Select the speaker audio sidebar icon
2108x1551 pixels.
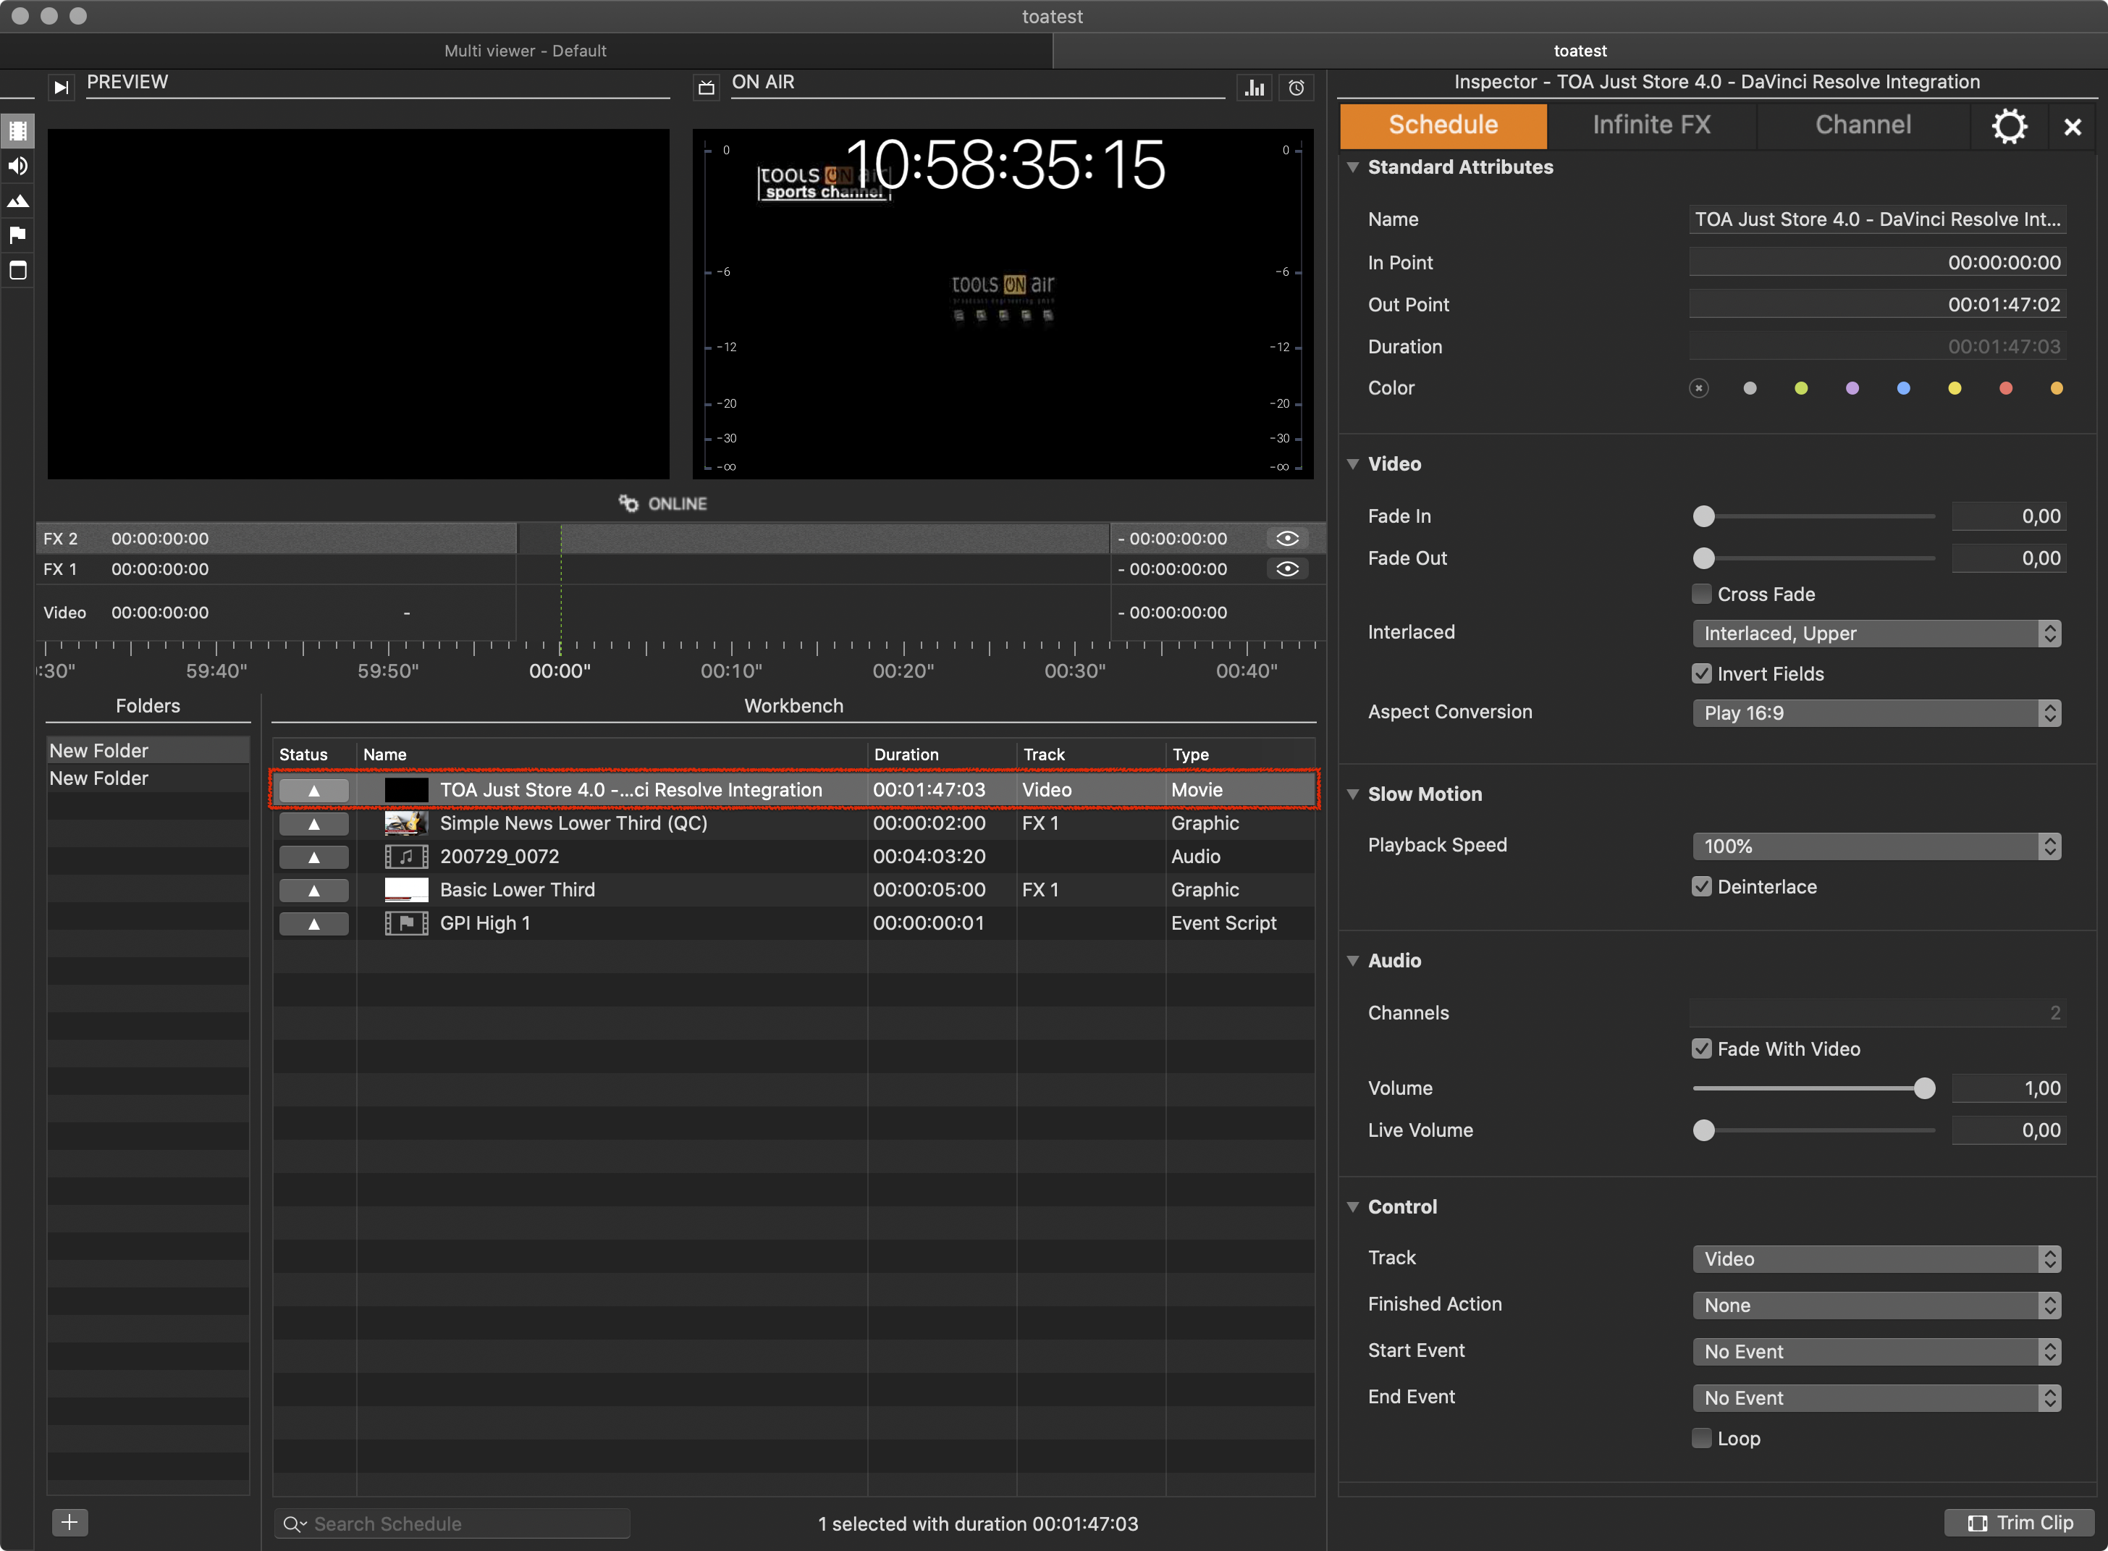18,167
